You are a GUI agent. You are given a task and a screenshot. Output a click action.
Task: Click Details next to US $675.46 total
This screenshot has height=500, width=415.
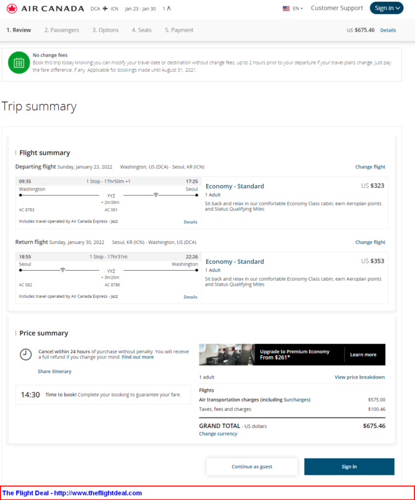coord(388,30)
